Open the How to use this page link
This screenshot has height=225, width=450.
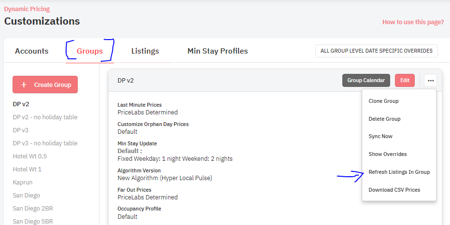pyautogui.click(x=413, y=22)
